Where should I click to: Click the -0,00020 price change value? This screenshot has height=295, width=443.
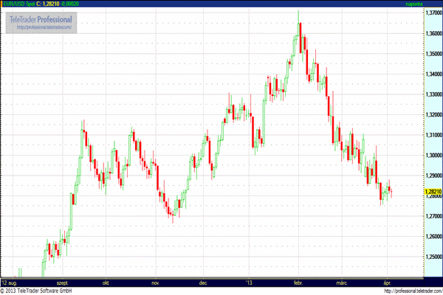coord(80,4)
